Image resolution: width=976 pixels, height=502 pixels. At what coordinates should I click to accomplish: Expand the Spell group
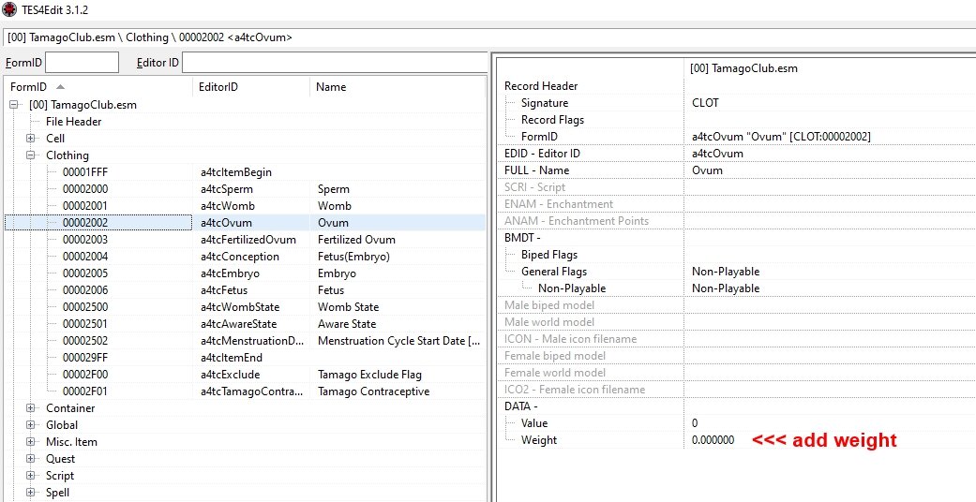(x=31, y=492)
